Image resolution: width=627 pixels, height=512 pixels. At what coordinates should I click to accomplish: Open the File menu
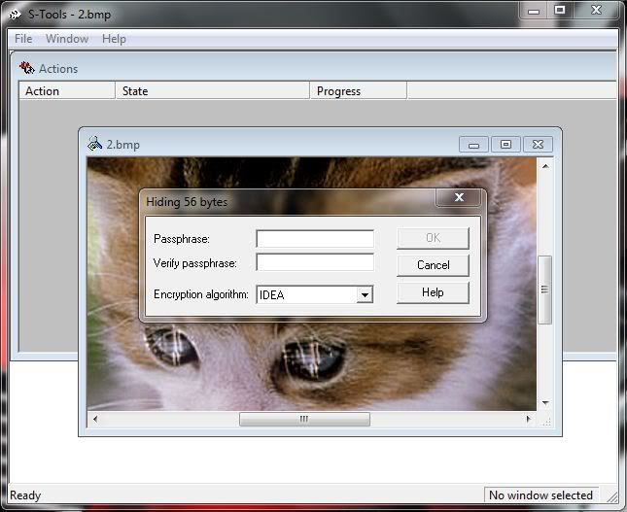coord(23,39)
